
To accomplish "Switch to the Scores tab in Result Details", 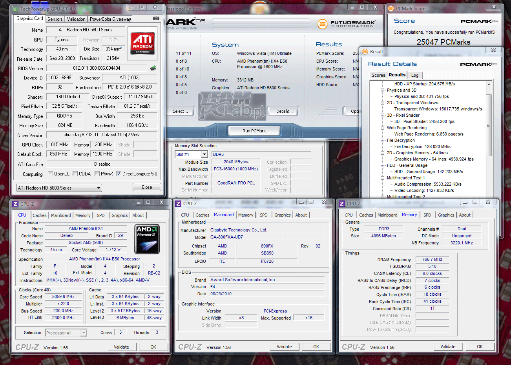I will tap(378, 75).
